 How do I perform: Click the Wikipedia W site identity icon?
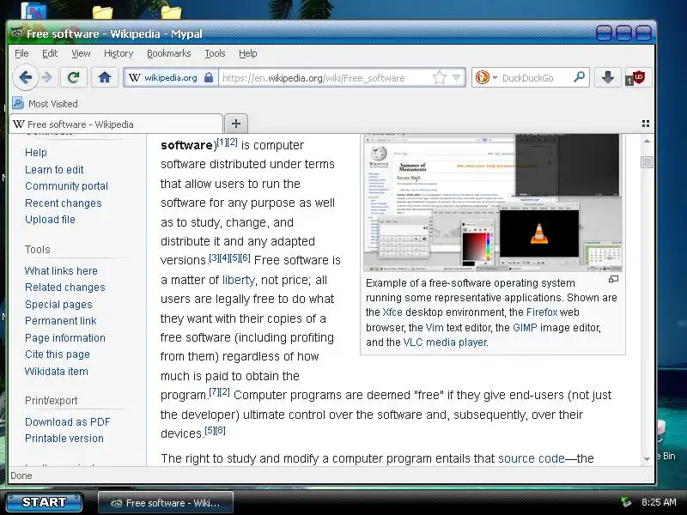pos(134,78)
